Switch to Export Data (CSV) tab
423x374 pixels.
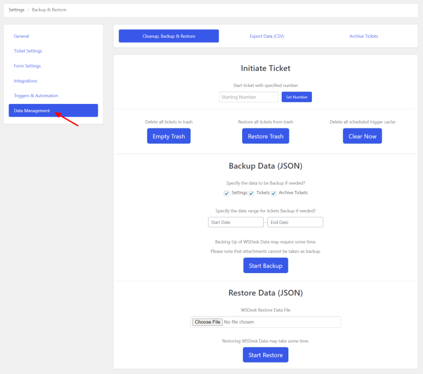(x=267, y=36)
